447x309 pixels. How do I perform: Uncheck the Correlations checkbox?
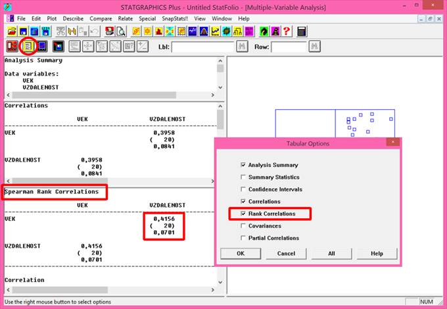tap(243, 201)
